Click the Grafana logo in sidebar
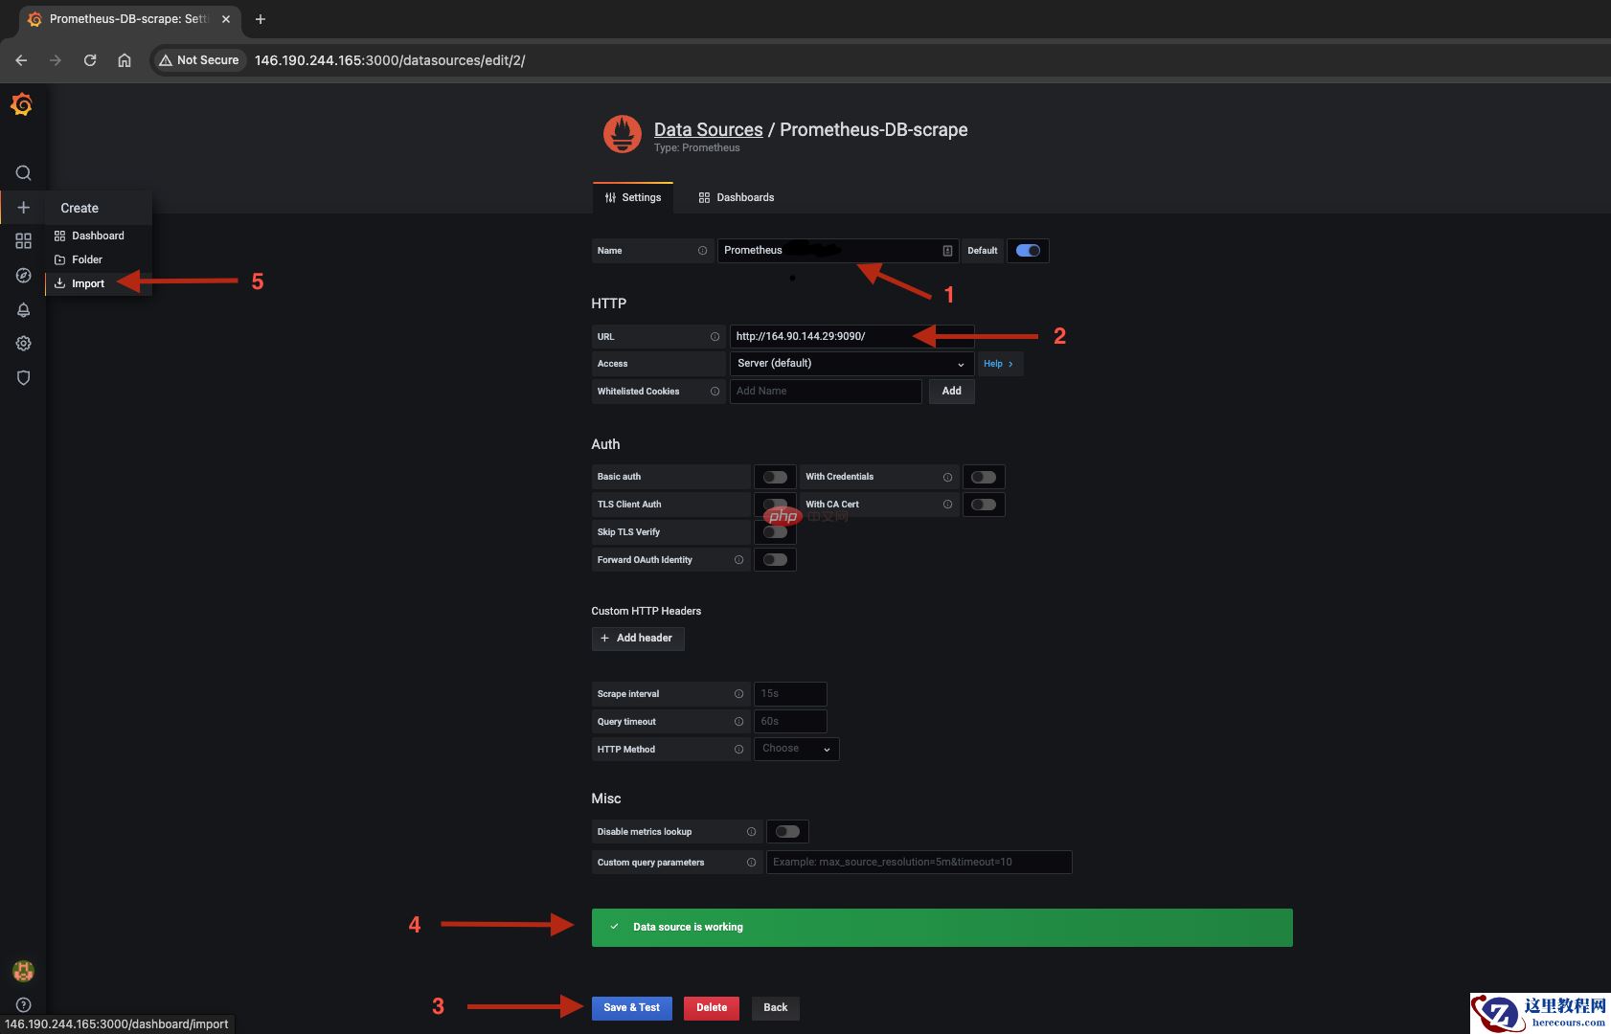The height and width of the screenshot is (1034, 1611). 22,103
